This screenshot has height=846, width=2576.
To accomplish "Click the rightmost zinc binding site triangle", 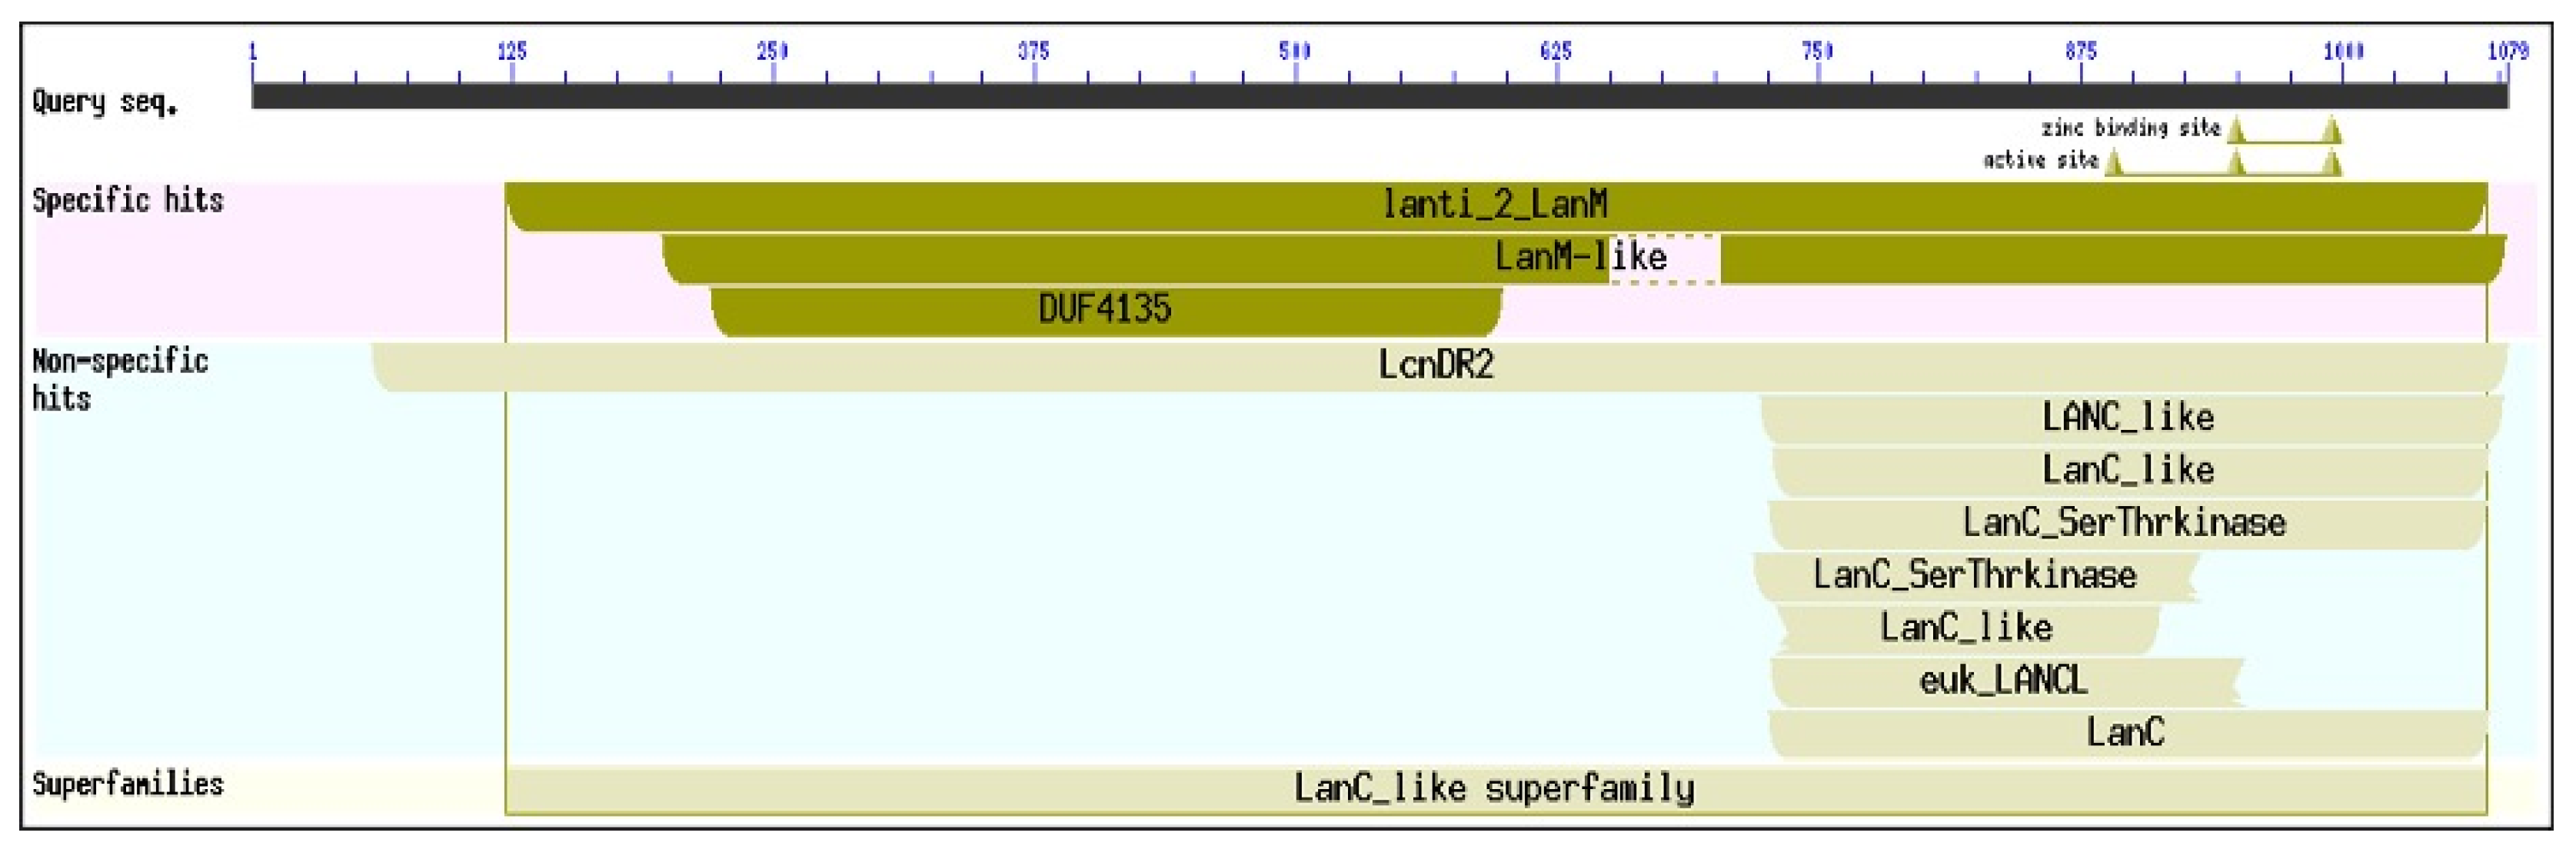I will pos(2331,130).
